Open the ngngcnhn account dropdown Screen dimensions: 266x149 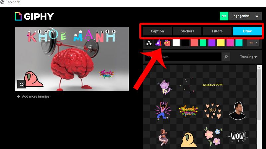(257, 16)
